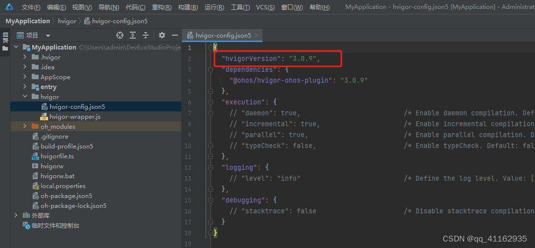Open the 重构(R) menu
The width and height of the screenshot is (535, 248).
pos(161,7)
